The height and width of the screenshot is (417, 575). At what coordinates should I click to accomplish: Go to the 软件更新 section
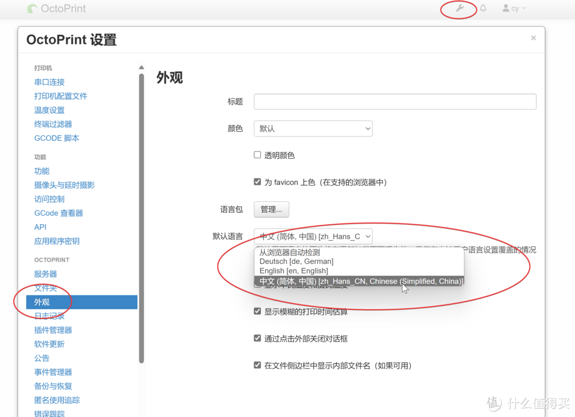click(x=50, y=344)
